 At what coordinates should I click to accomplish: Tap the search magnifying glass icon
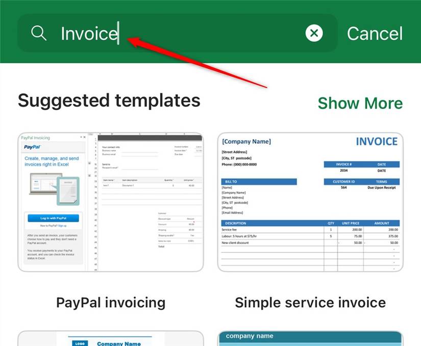pos(39,33)
